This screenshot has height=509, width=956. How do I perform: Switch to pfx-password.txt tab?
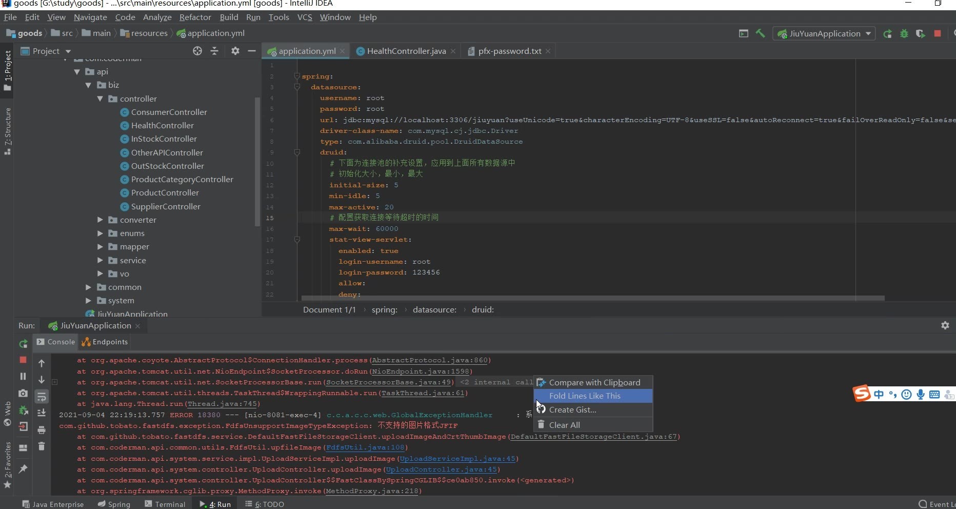pyautogui.click(x=509, y=51)
